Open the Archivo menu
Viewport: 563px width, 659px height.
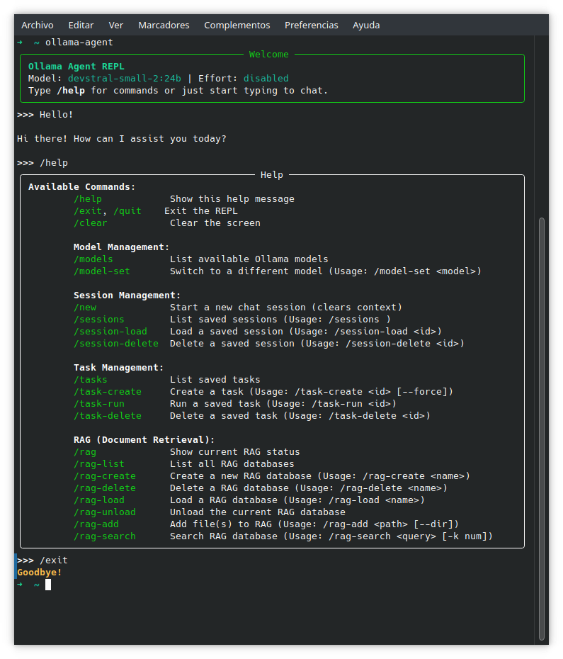37,25
